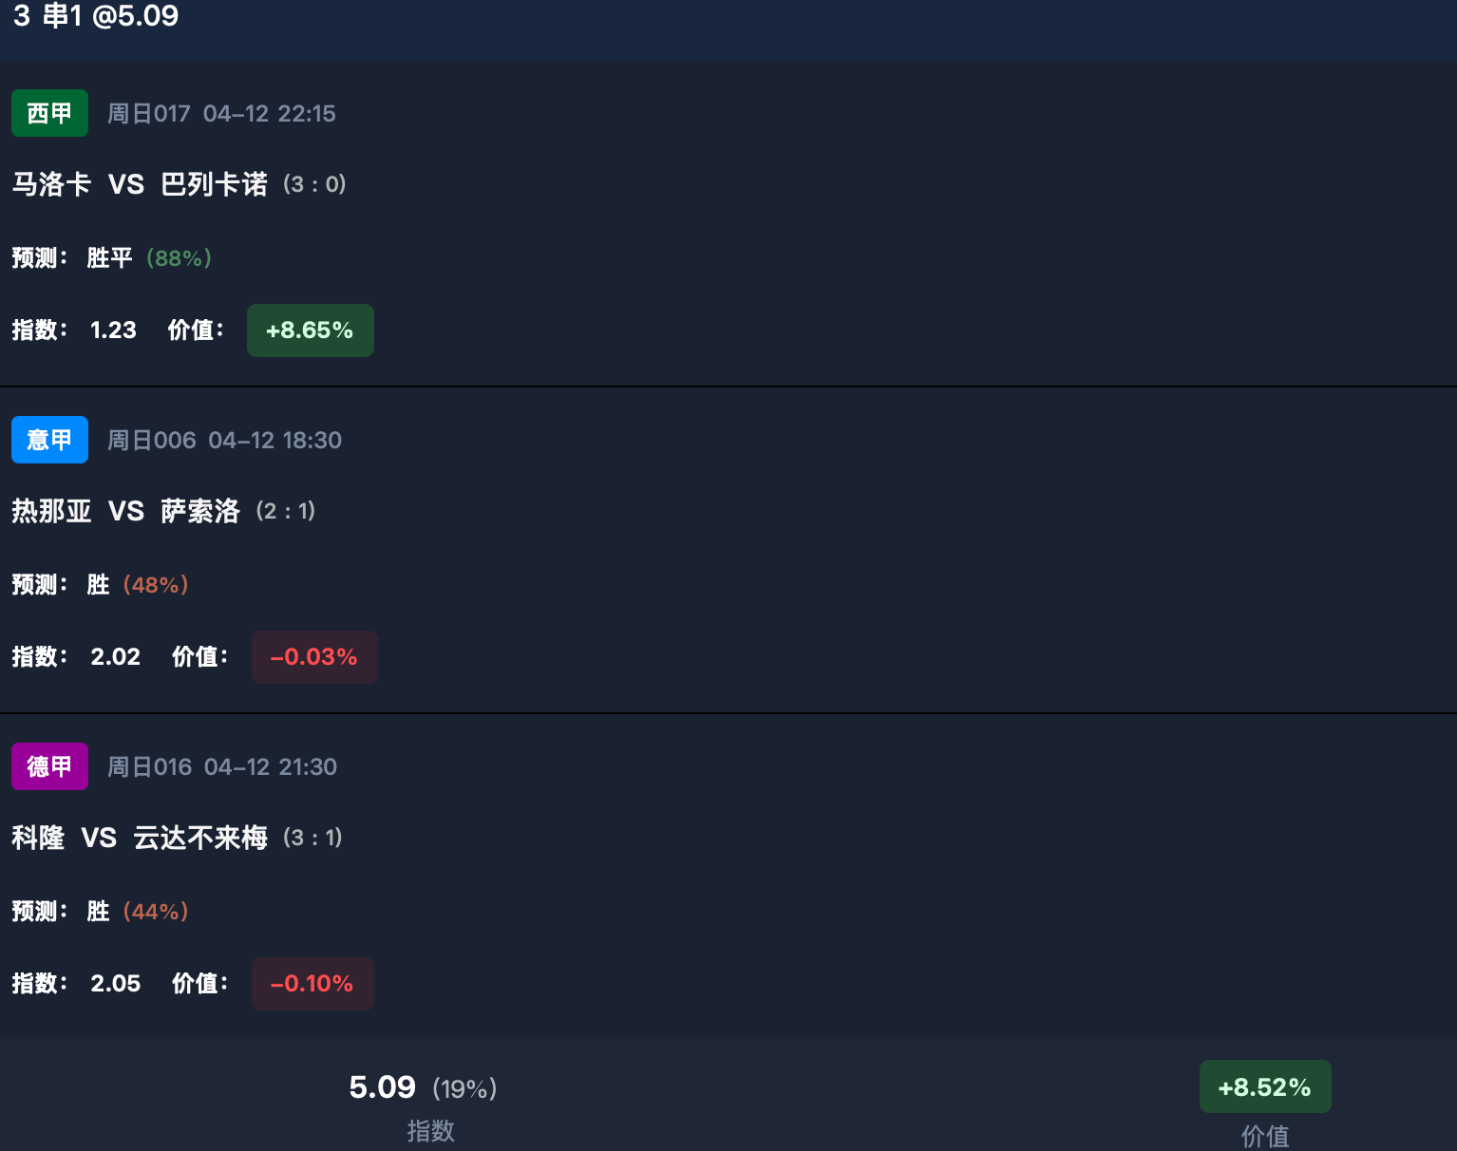Click the green 西甲 league badge

point(49,113)
